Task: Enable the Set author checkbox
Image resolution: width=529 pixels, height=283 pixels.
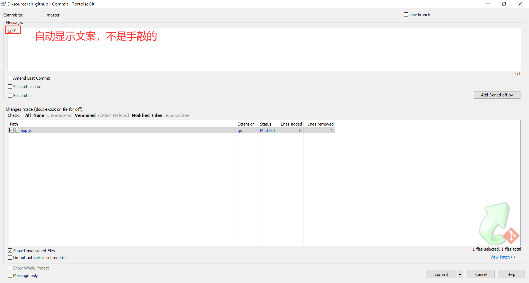Action: (x=10, y=95)
